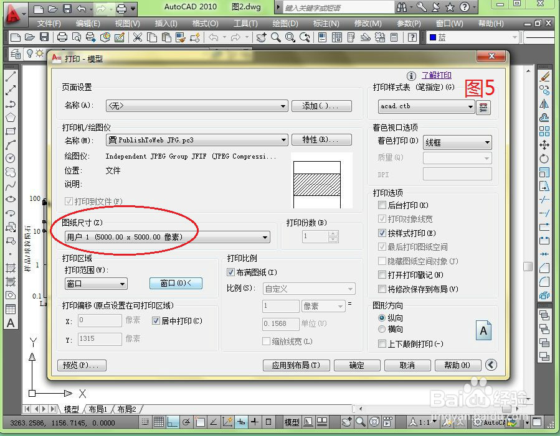
Task: Click the 了解打印 link
Action: click(436, 75)
